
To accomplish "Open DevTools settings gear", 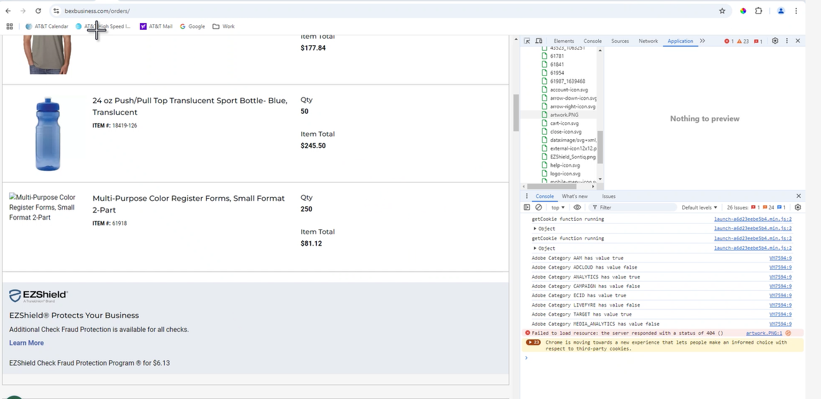I will [x=775, y=41].
